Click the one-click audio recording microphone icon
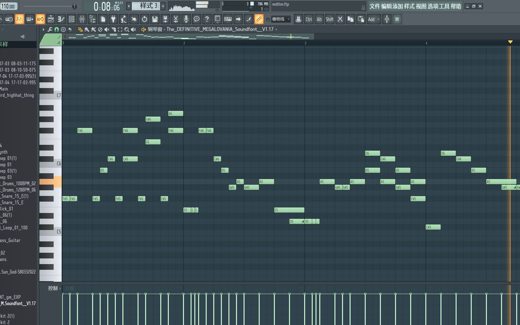Screen dimensions: 520x325 click(186, 19)
